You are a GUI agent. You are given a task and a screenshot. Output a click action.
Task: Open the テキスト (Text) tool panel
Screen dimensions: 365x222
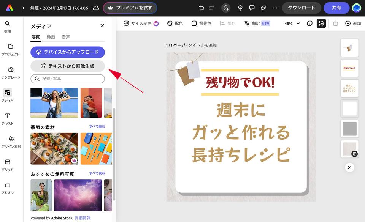8,118
